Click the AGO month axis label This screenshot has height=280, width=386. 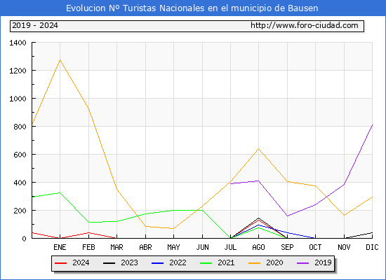[258, 247]
